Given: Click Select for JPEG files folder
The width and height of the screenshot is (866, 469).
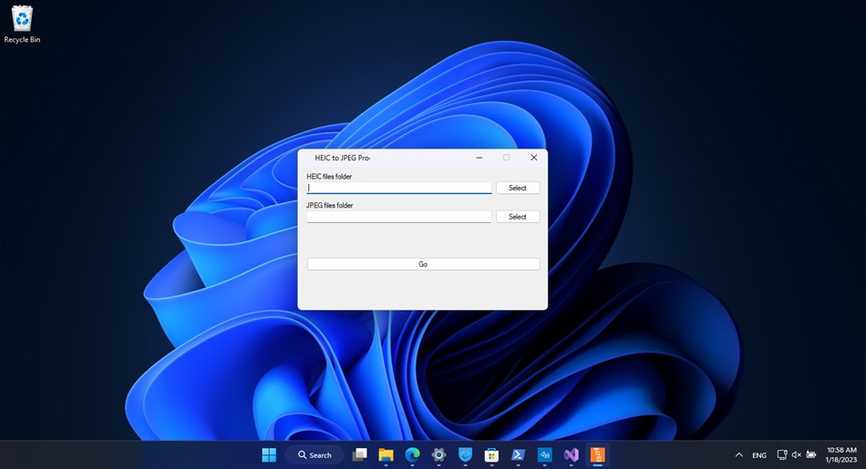Looking at the screenshot, I should 518,217.
